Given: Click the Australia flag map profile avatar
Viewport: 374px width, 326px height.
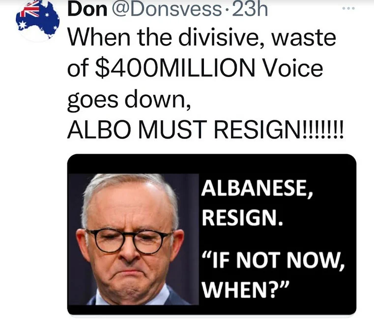Looking at the screenshot, I should 37,20.
